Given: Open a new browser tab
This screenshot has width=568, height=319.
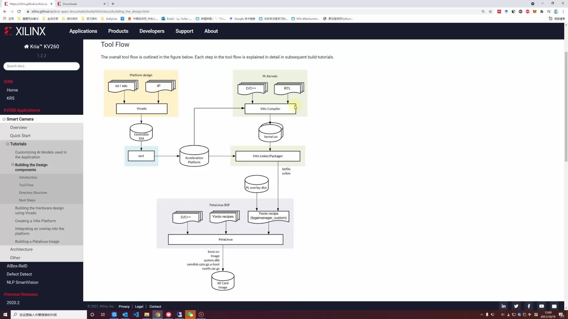Looking at the screenshot, I should click(113, 4).
